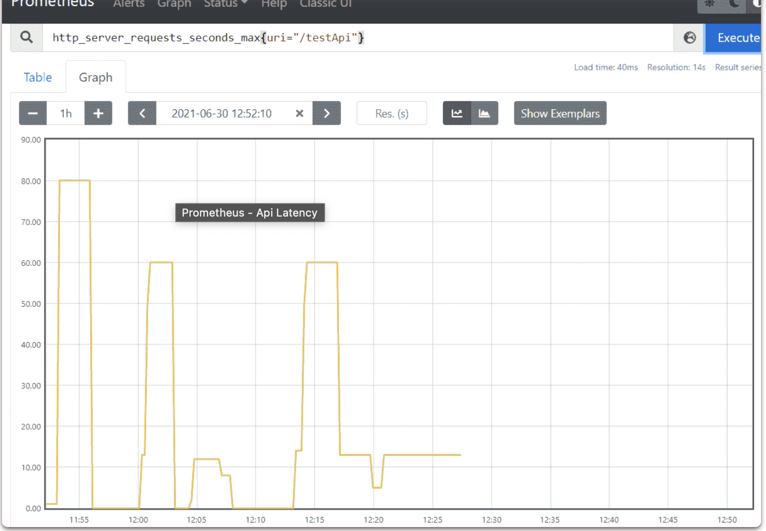Switch to light theme sun icon
Screen dimensions: 766x531
point(709,4)
